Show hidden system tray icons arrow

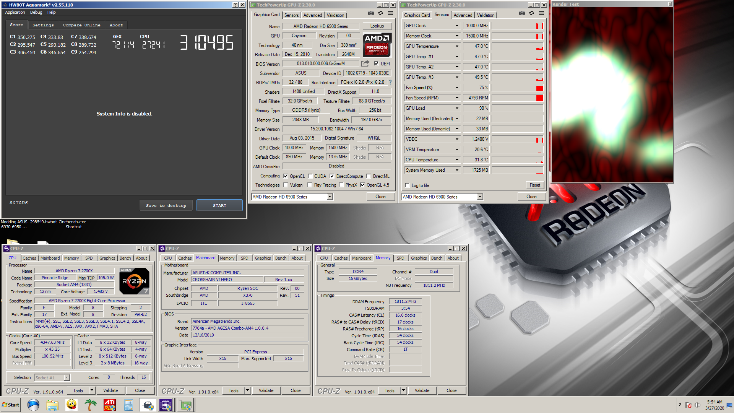tap(680, 405)
